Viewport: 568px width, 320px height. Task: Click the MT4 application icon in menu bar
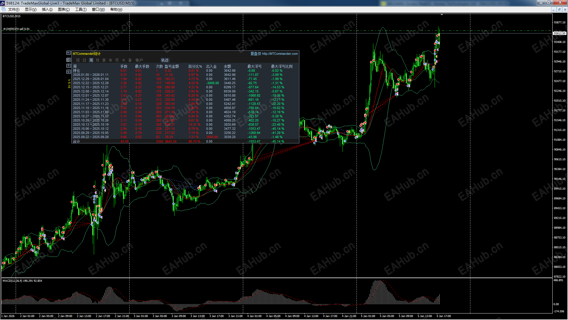point(4,9)
